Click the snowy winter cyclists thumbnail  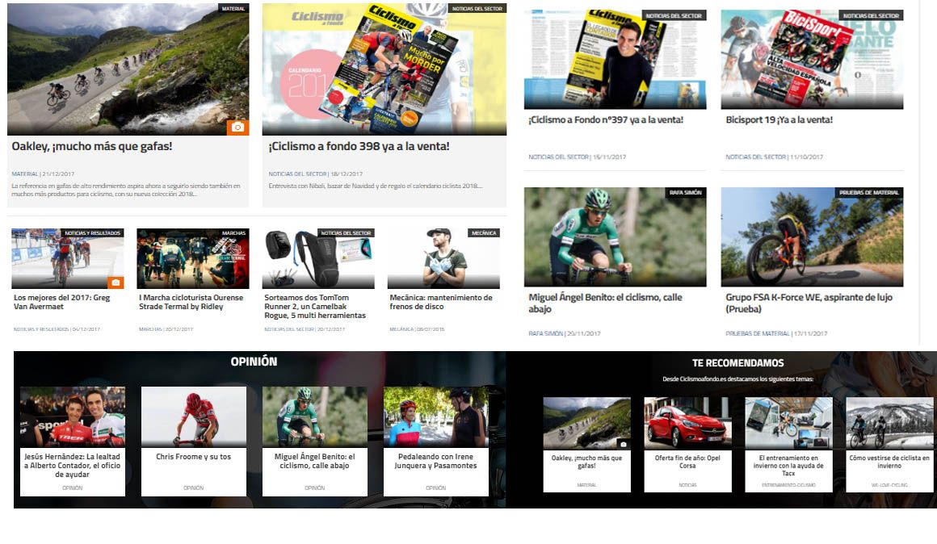click(x=890, y=423)
